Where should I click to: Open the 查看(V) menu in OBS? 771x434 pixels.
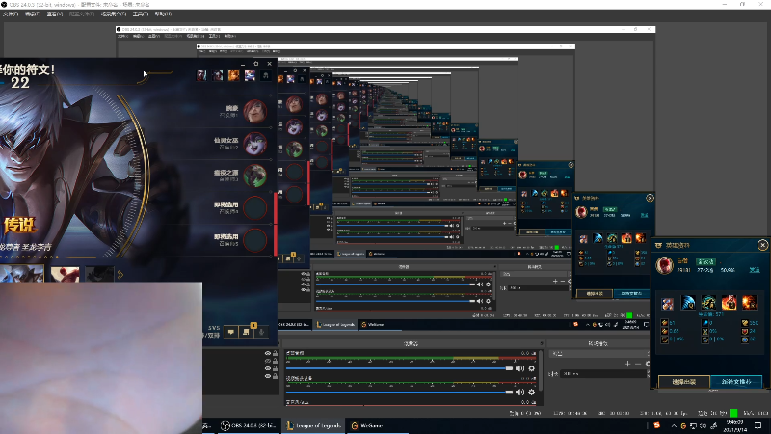tap(55, 14)
